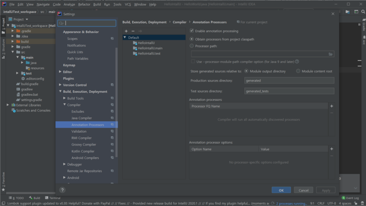Expand the .gradle folder in project tree
The image size is (366, 206).
[13, 31]
